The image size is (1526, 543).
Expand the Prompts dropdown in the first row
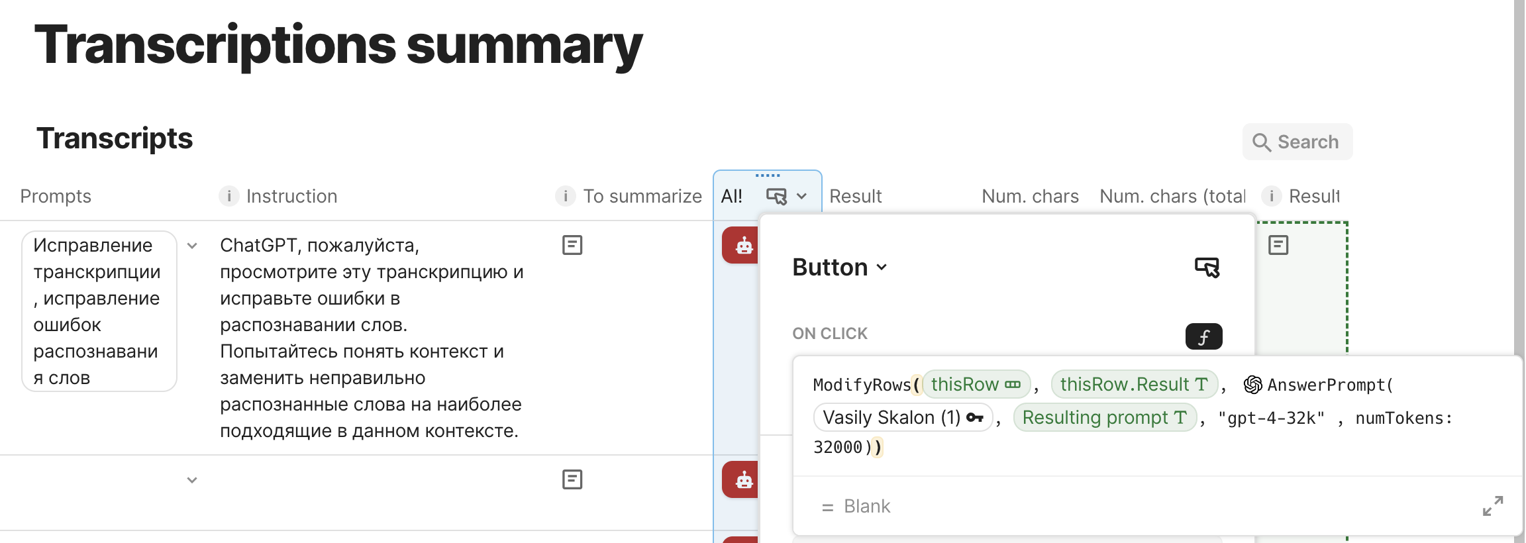(x=192, y=246)
